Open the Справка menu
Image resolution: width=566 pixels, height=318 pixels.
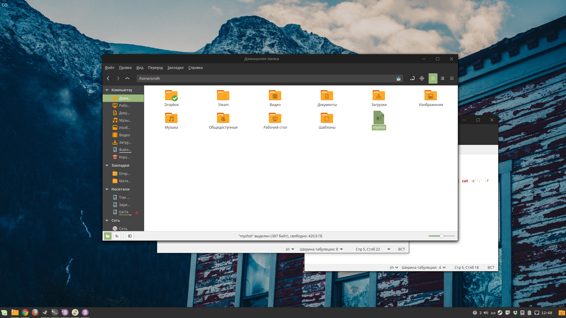coord(195,68)
